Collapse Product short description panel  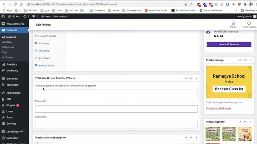(196, 138)
